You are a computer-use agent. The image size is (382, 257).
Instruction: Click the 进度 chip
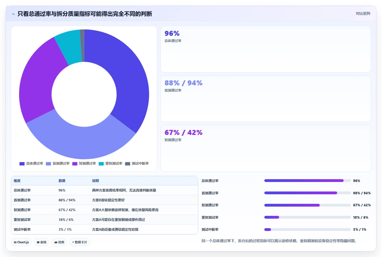click(59, 242)
